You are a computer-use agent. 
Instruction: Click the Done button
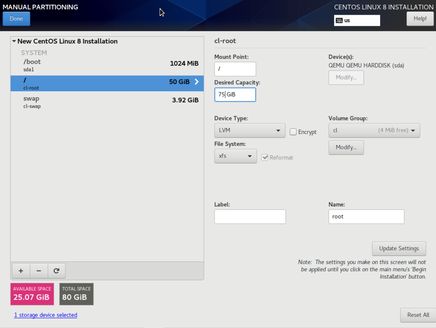tap(16, 19)
